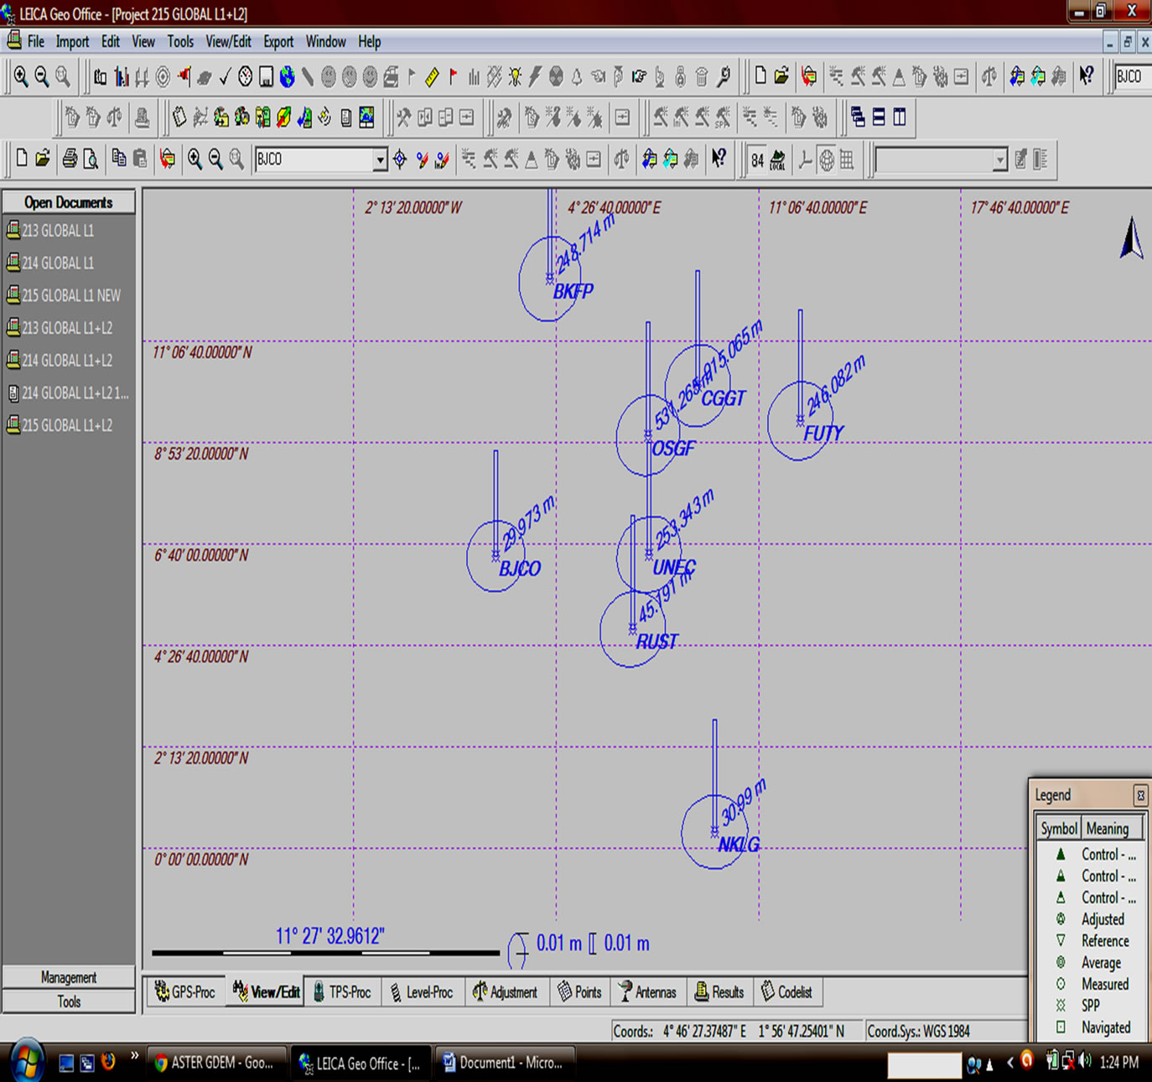Image resolution: width=1152 pixels, height=1082 pixels.
Task: Click the trash can icon in top toolbar
Action: [x=702, y=77]
